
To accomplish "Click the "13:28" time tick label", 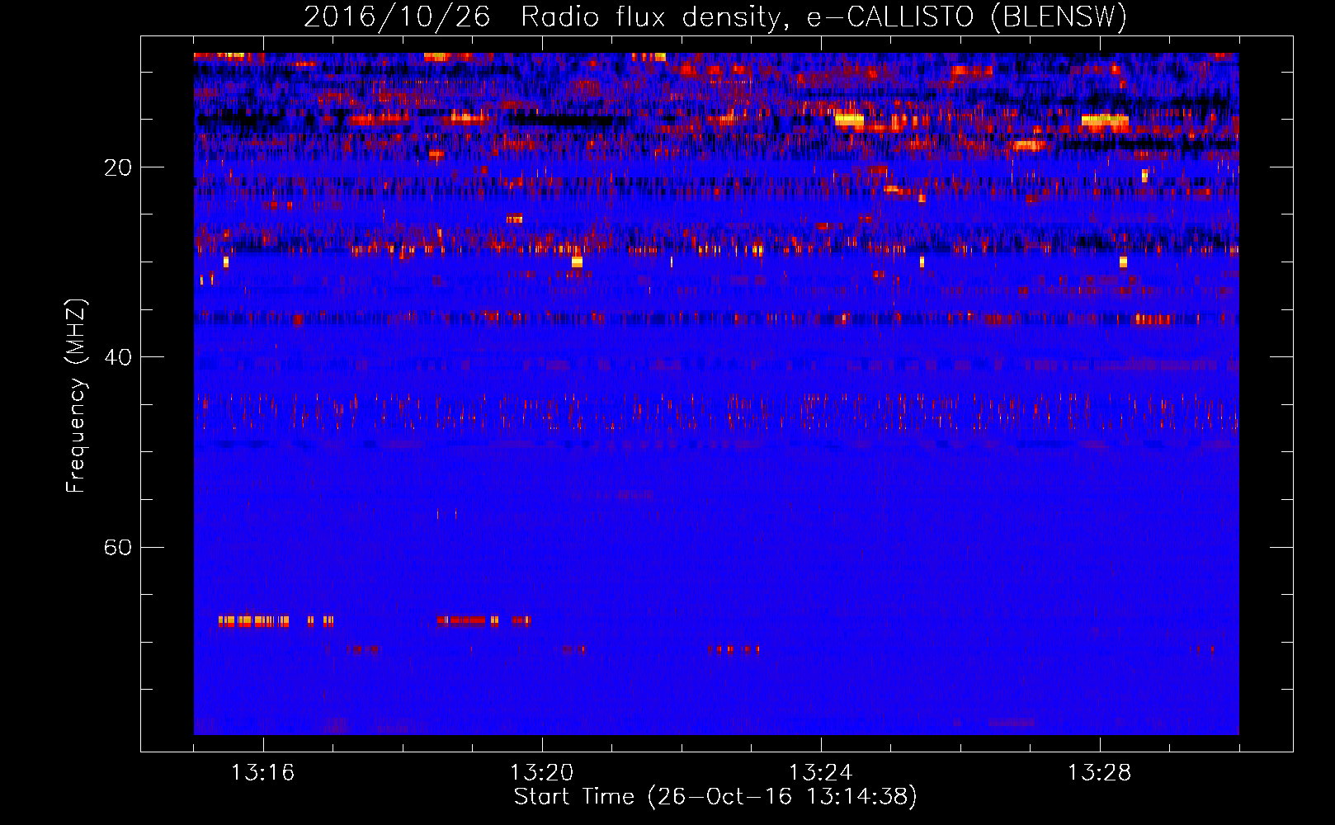I will [1099, 772].
